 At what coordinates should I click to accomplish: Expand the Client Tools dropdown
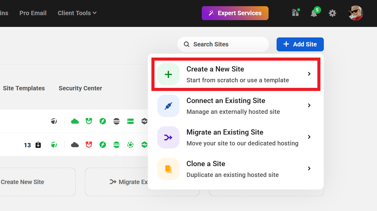pyautogui.click(x=77, y=13)
